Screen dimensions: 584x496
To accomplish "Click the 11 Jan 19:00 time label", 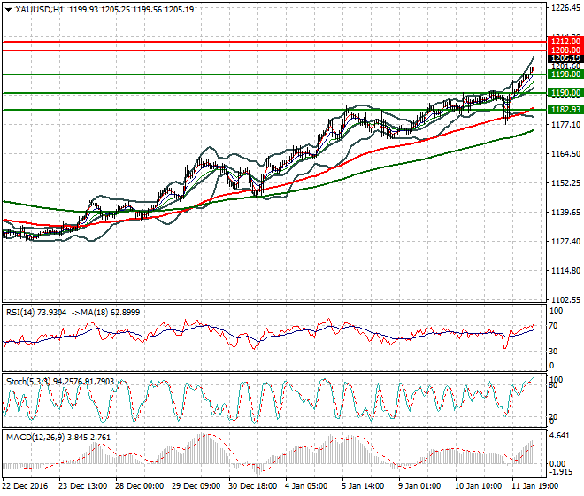I will pos(534,486).
